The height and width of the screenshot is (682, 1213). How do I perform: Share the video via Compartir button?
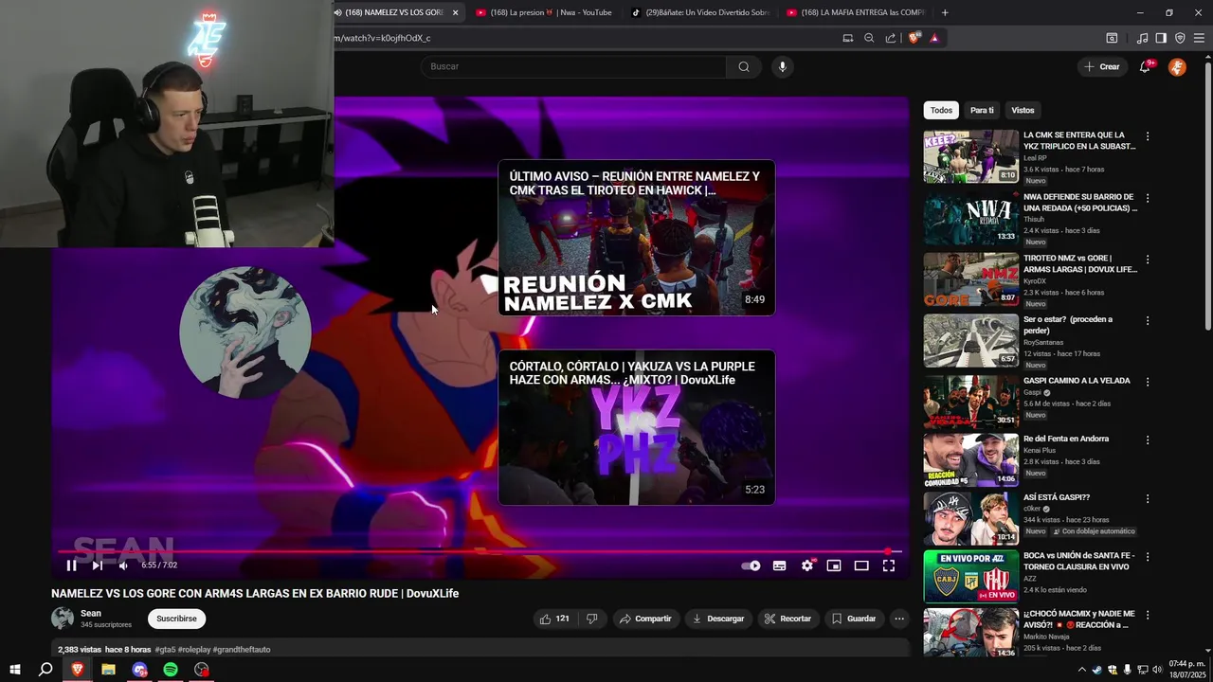645,619
